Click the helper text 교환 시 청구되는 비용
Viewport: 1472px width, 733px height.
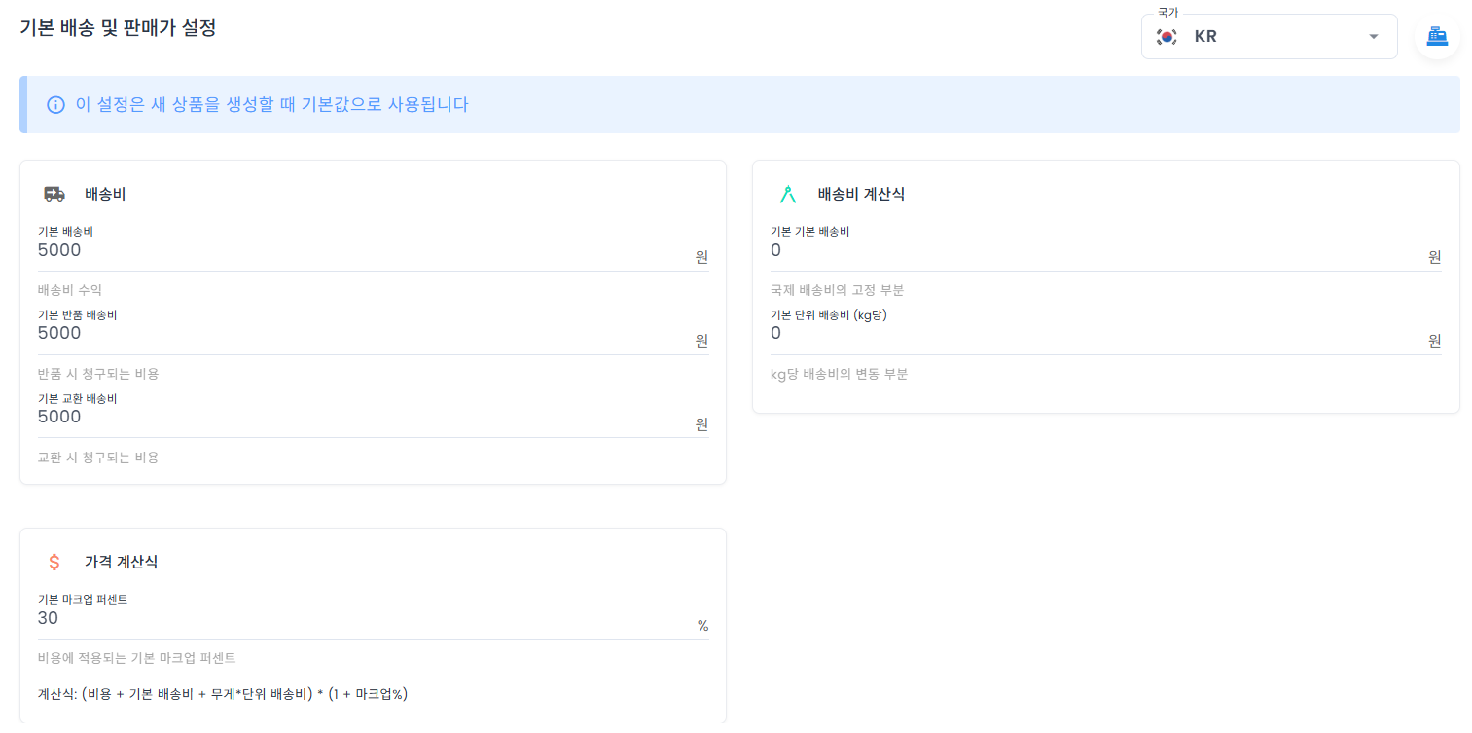coord(98,457)
